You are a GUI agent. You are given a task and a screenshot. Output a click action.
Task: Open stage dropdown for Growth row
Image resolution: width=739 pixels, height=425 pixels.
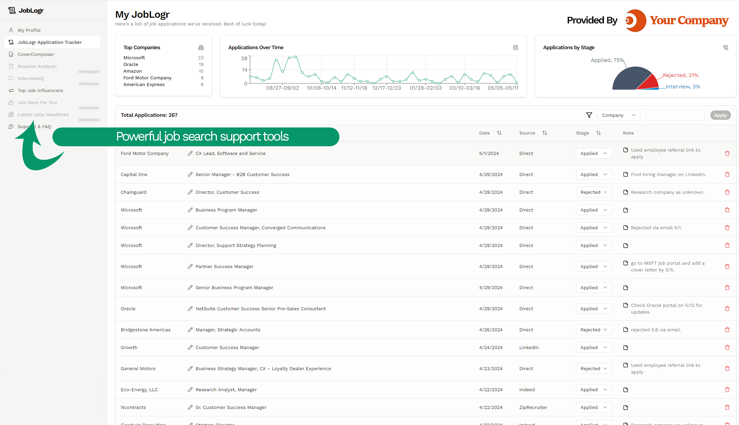(594, 347)
